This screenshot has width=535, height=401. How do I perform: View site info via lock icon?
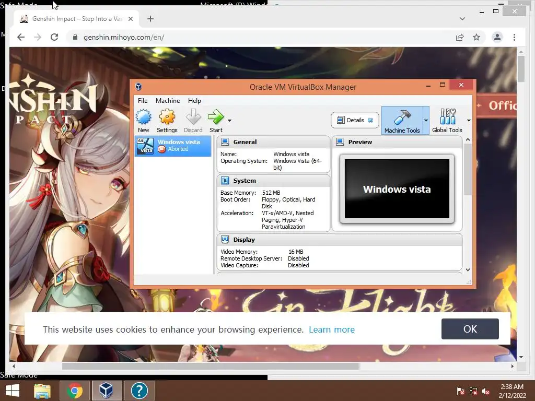(x=75, y=37)
